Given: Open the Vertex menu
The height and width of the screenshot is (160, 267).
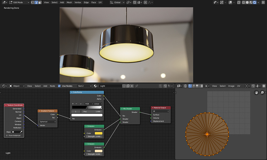Looking at the screenshot, I should pos(78,2).
